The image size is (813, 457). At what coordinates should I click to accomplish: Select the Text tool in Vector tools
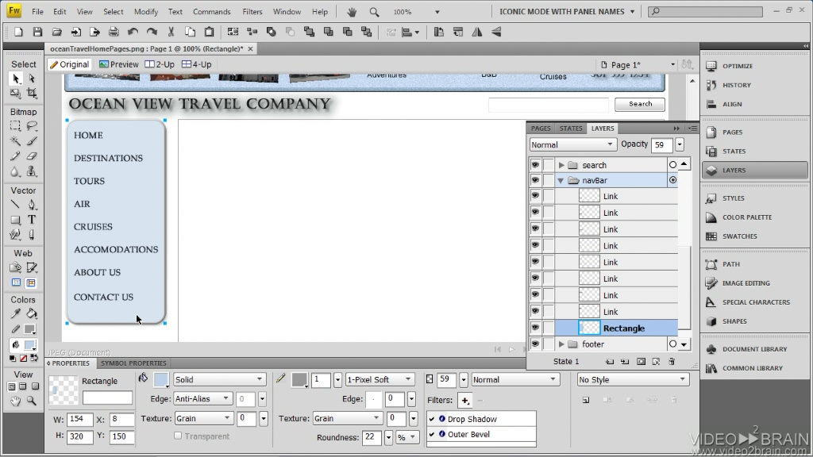pos(32,220)
